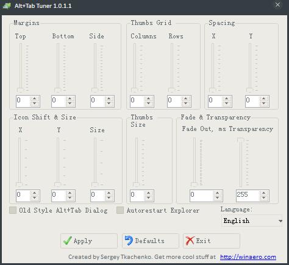Decrease Margins Side value with down arrow
This screenshot has height=265, width=289.
tap(109, 104)
